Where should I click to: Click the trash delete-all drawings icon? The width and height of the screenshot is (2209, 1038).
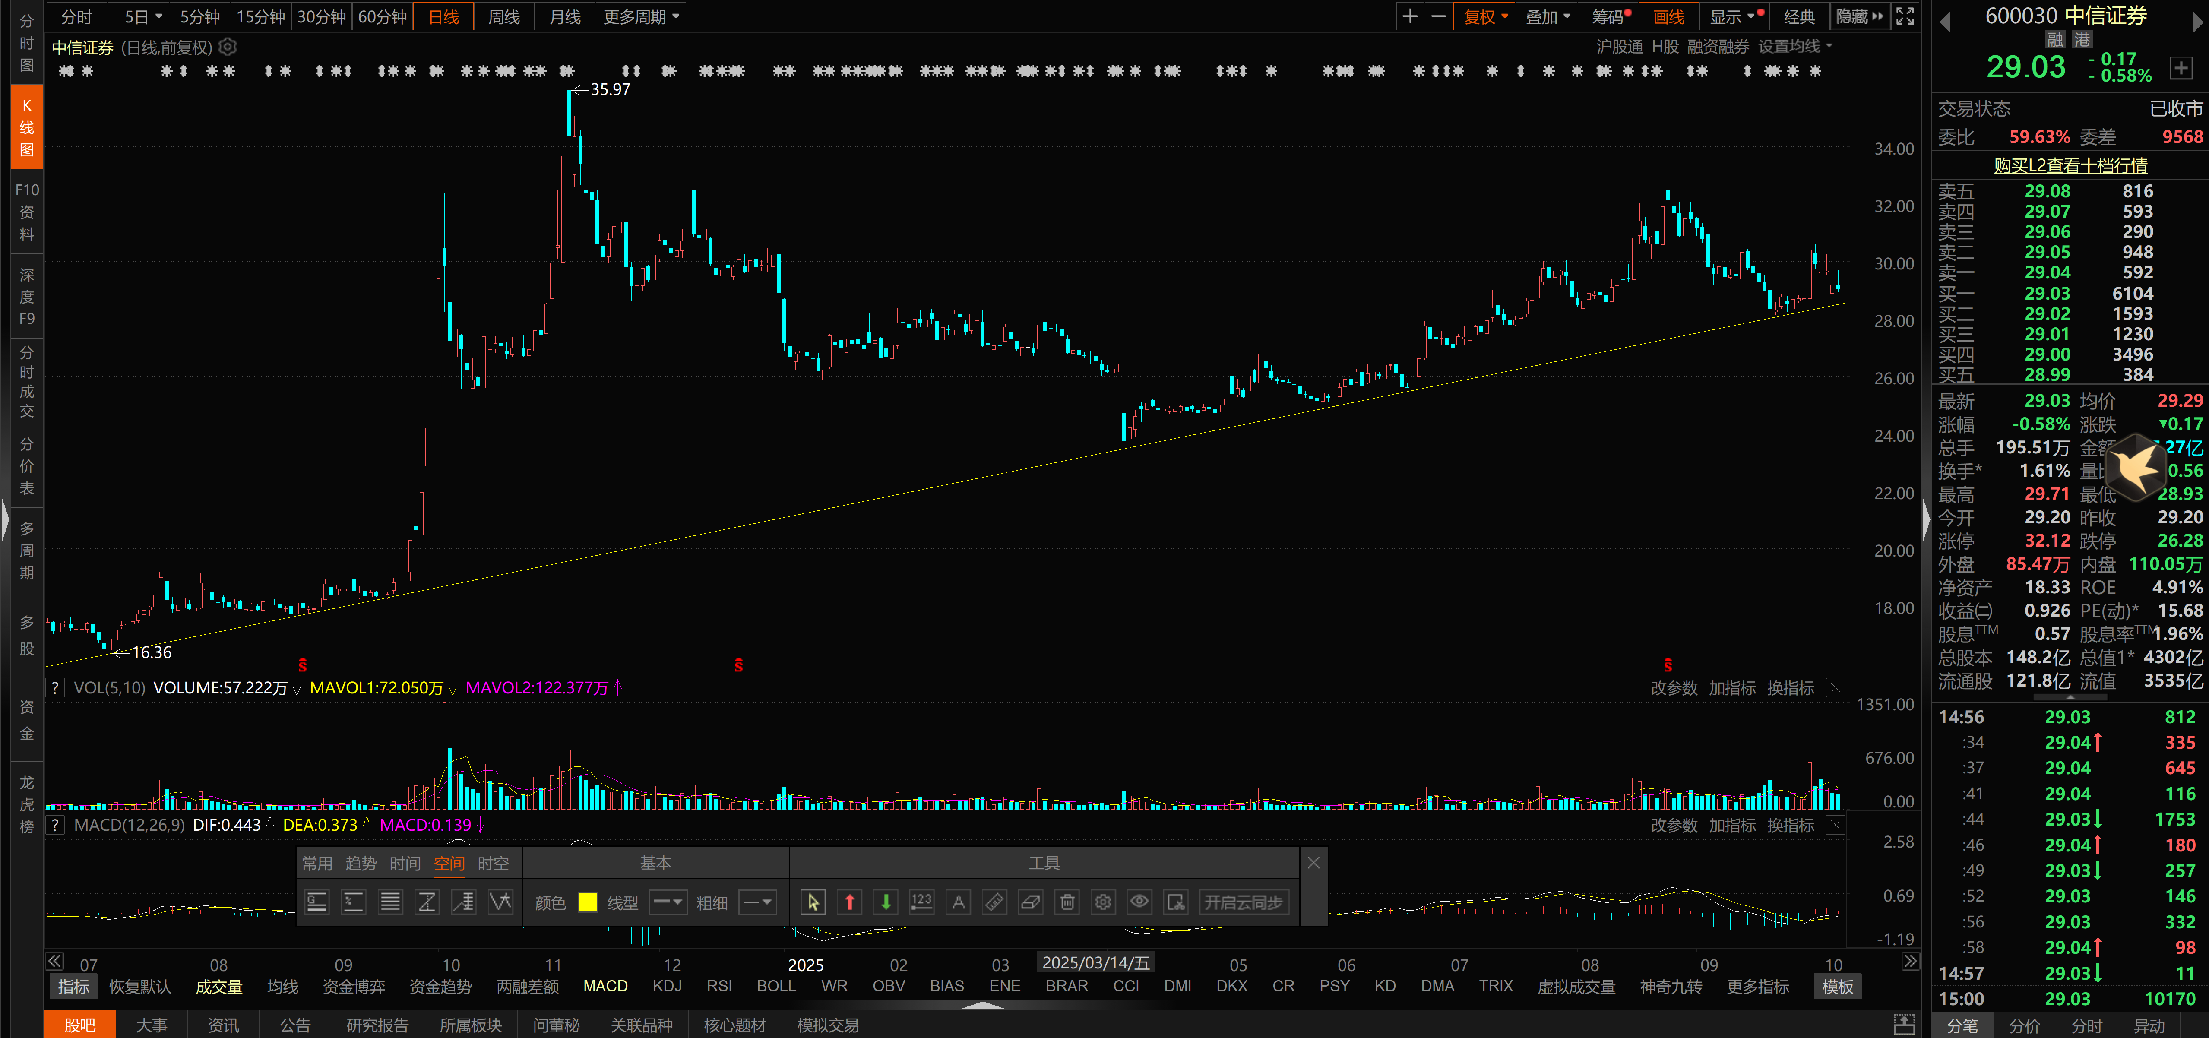[x=1067, y=902]
